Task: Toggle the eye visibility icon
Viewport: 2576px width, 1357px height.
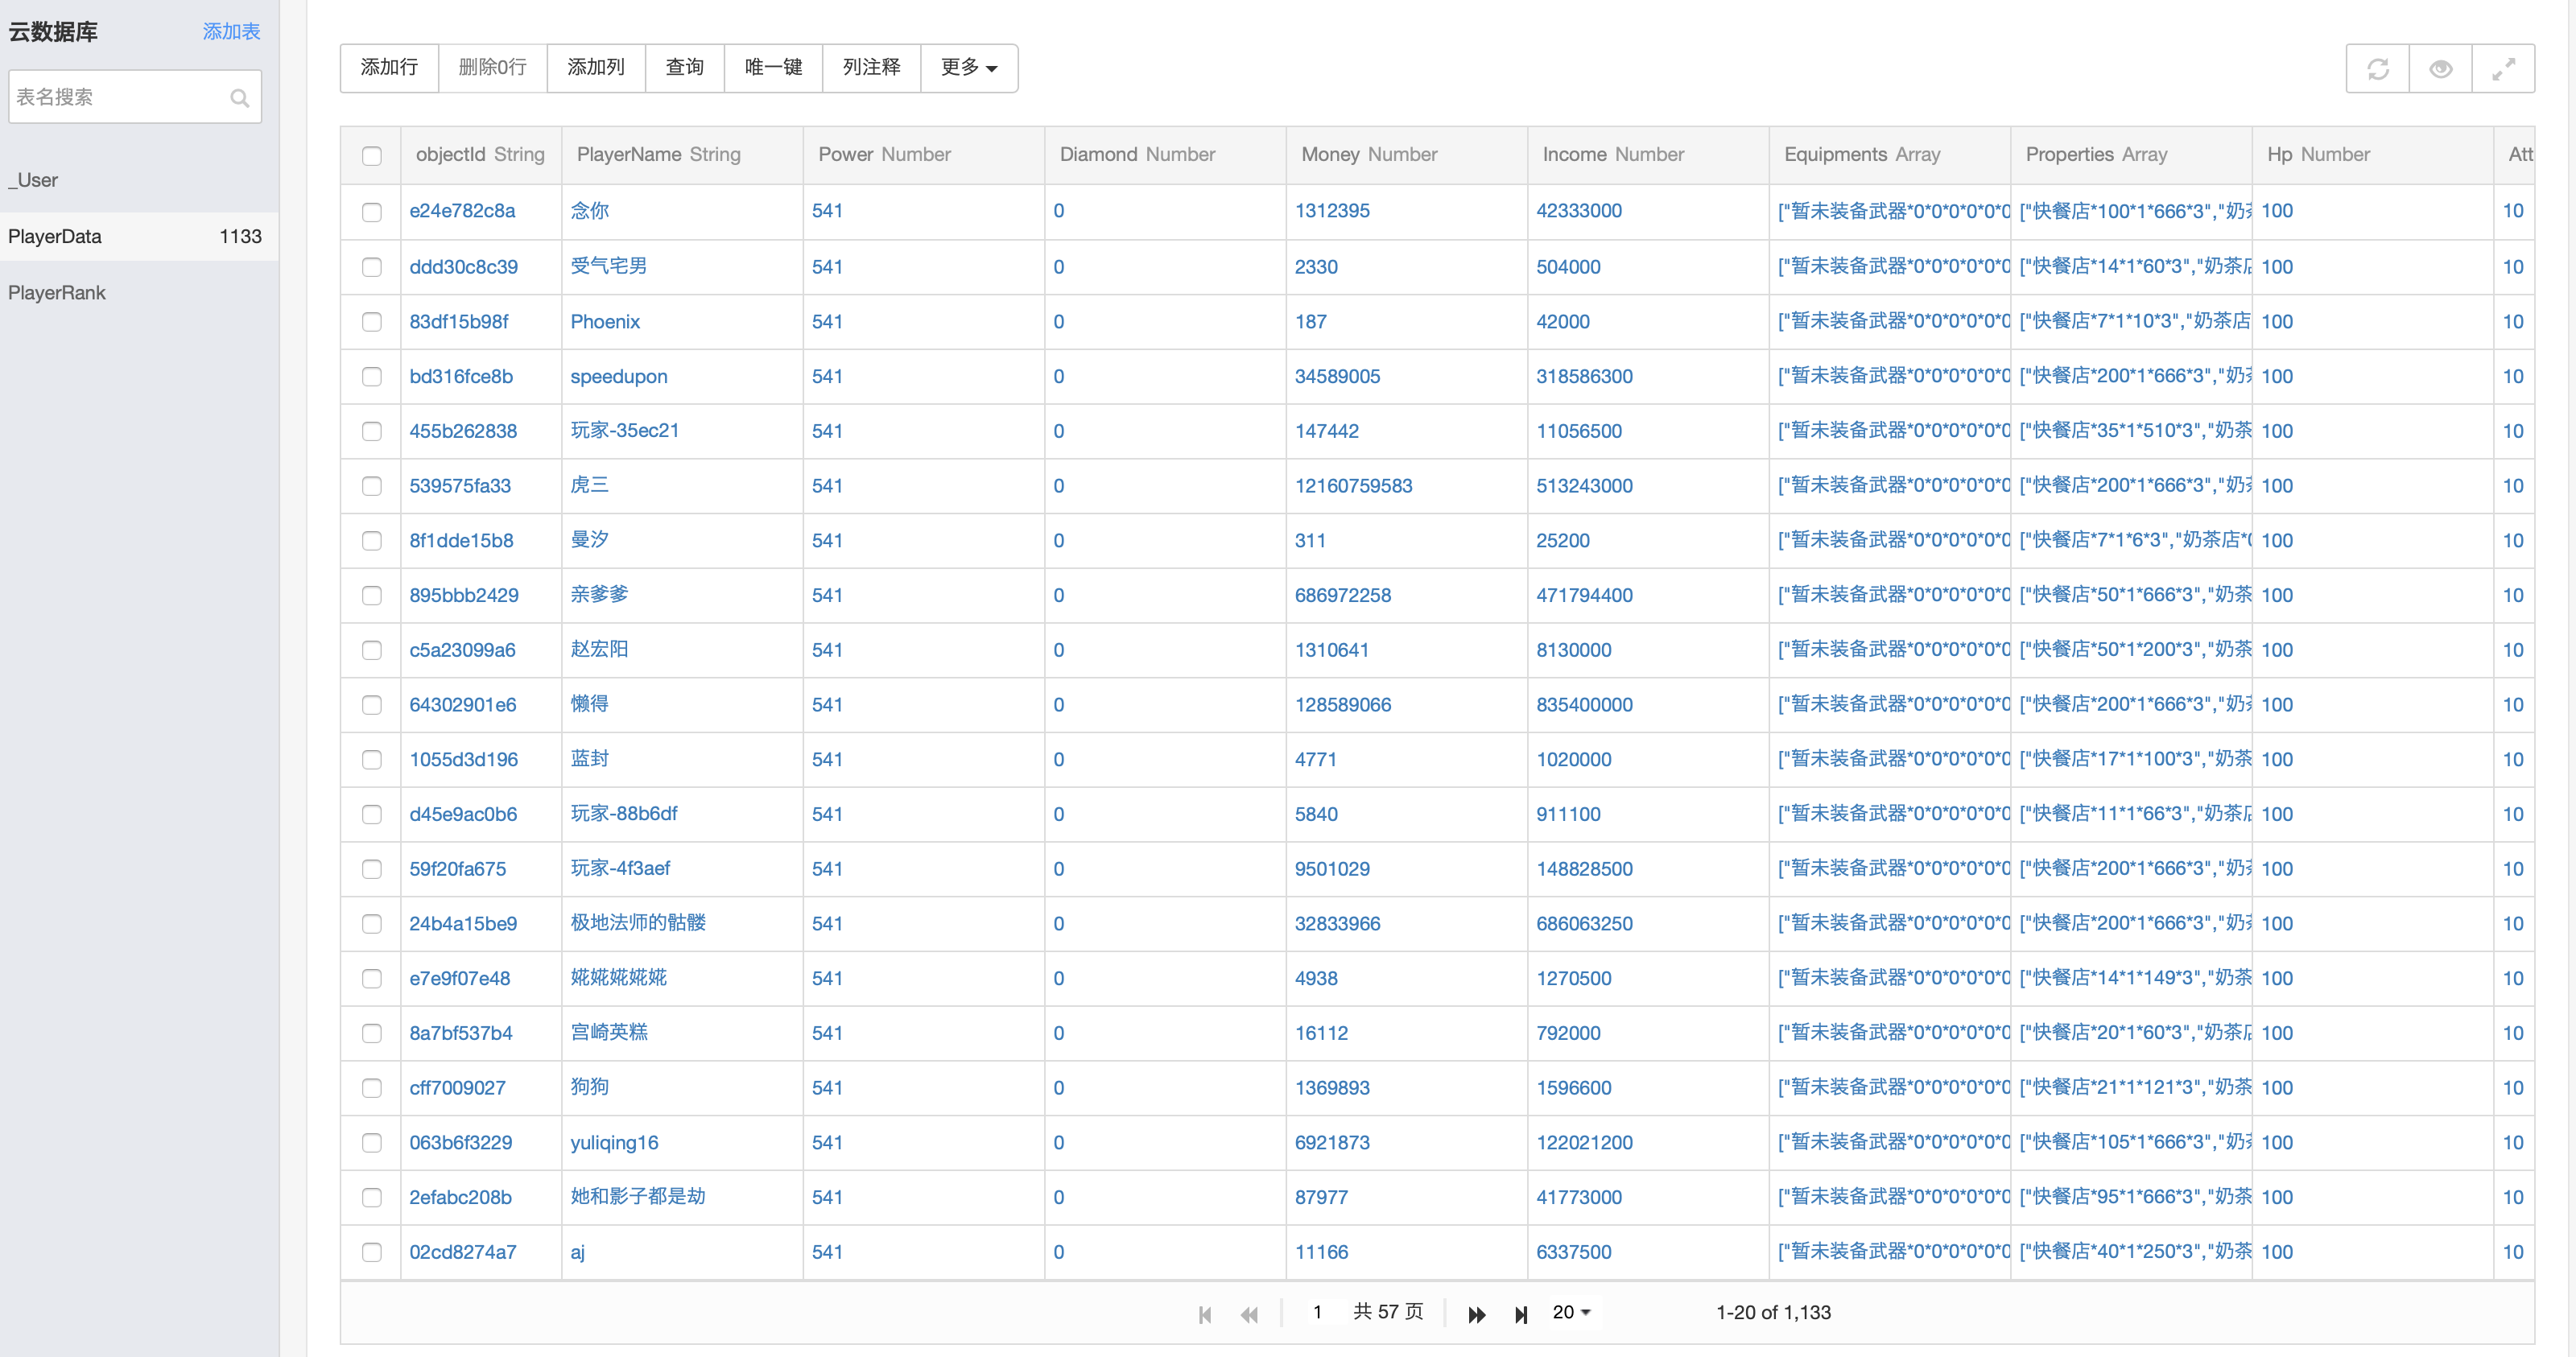Action: coord(2440,68)
